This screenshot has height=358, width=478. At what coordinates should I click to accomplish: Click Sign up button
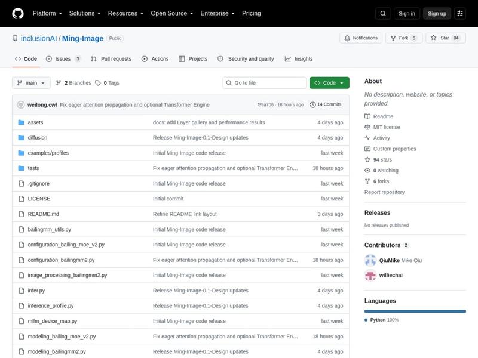click(x=437, y=13)
